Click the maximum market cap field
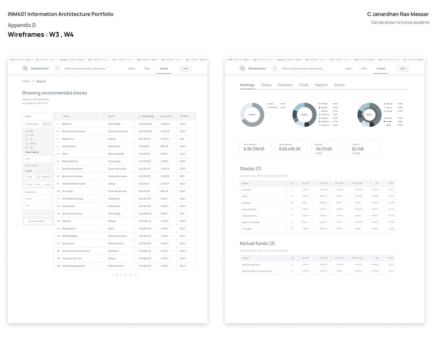Viewport: 440px width, 338px height. 46,177
